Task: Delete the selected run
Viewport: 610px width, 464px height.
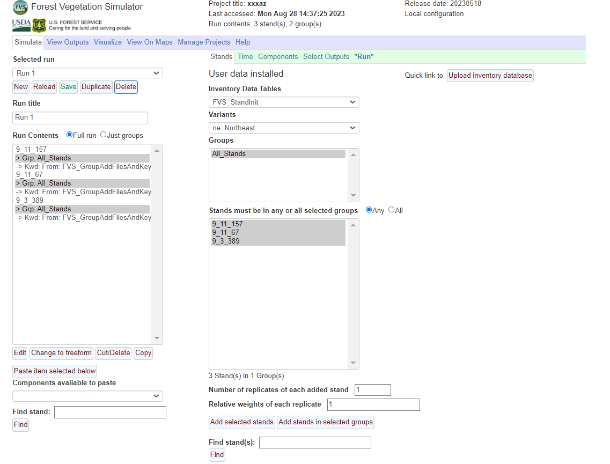Action: 126,87
